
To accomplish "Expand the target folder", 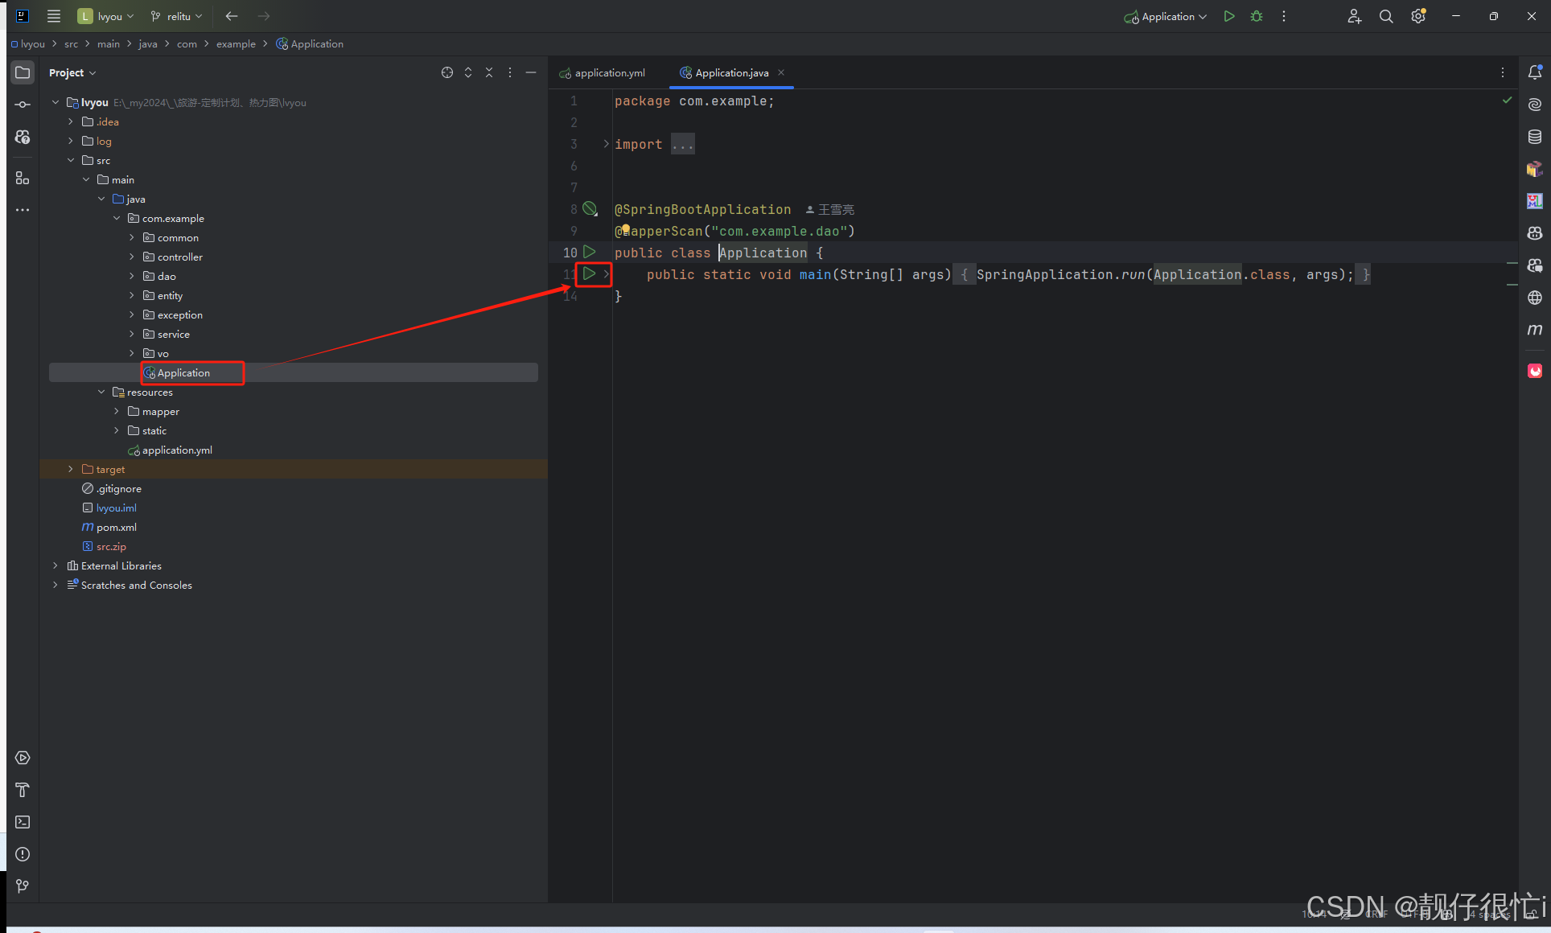I will [x=71, y=470].
